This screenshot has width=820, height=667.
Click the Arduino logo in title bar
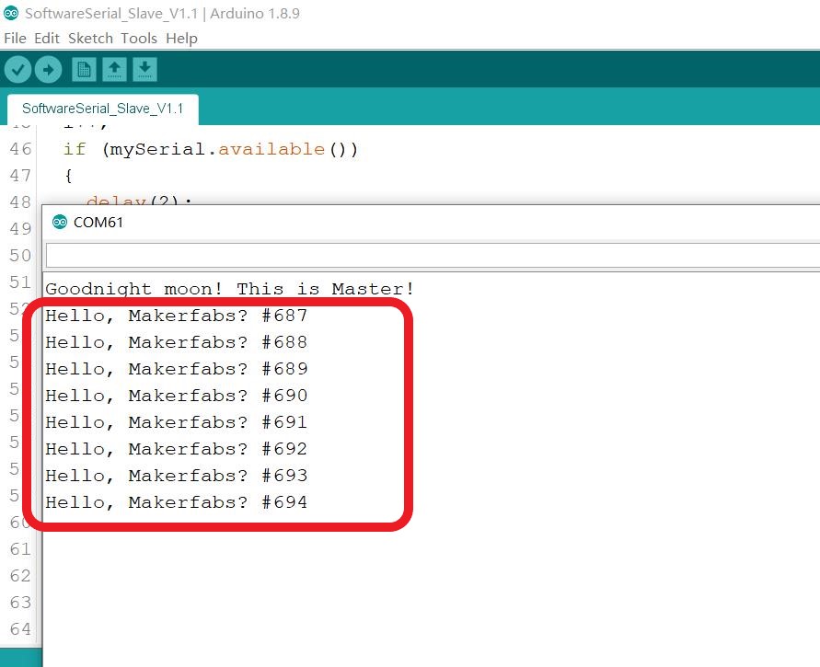[x=11, y=13]
